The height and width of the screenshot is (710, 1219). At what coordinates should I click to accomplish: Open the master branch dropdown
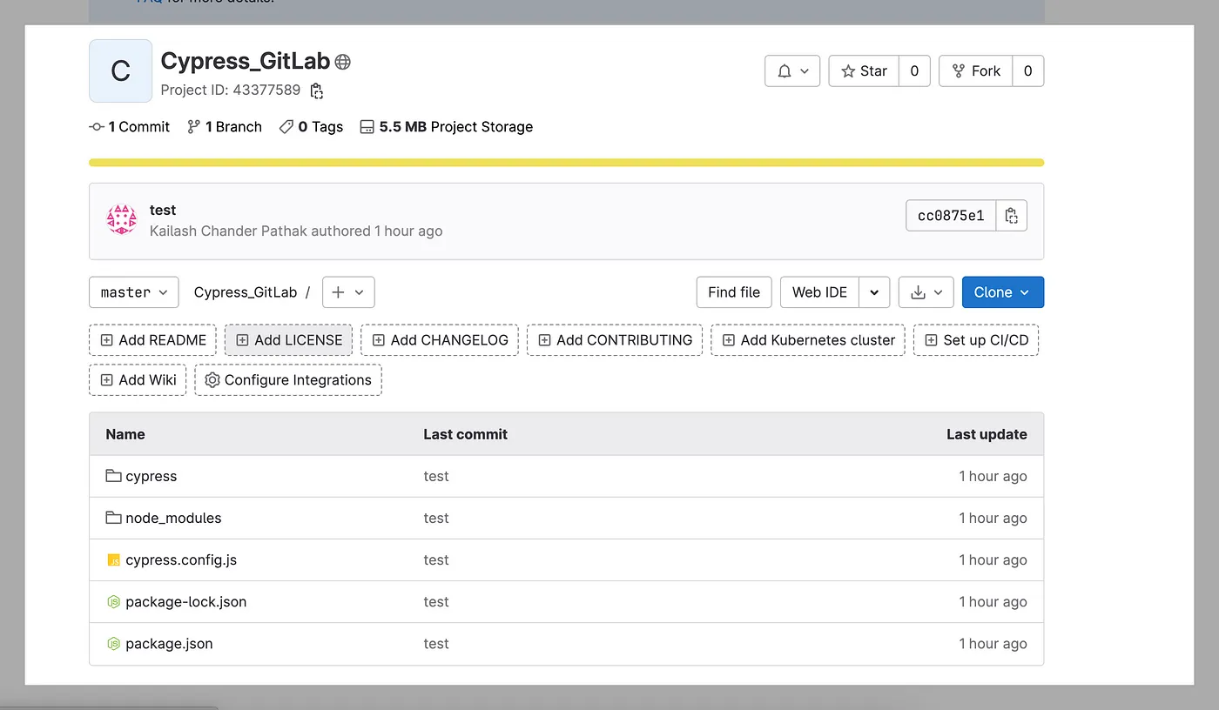(134, 292)
